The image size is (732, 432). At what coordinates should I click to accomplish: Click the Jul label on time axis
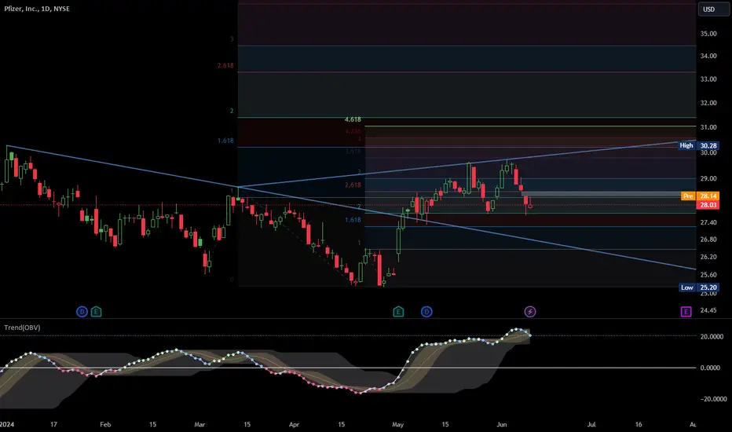click(591, 424)
